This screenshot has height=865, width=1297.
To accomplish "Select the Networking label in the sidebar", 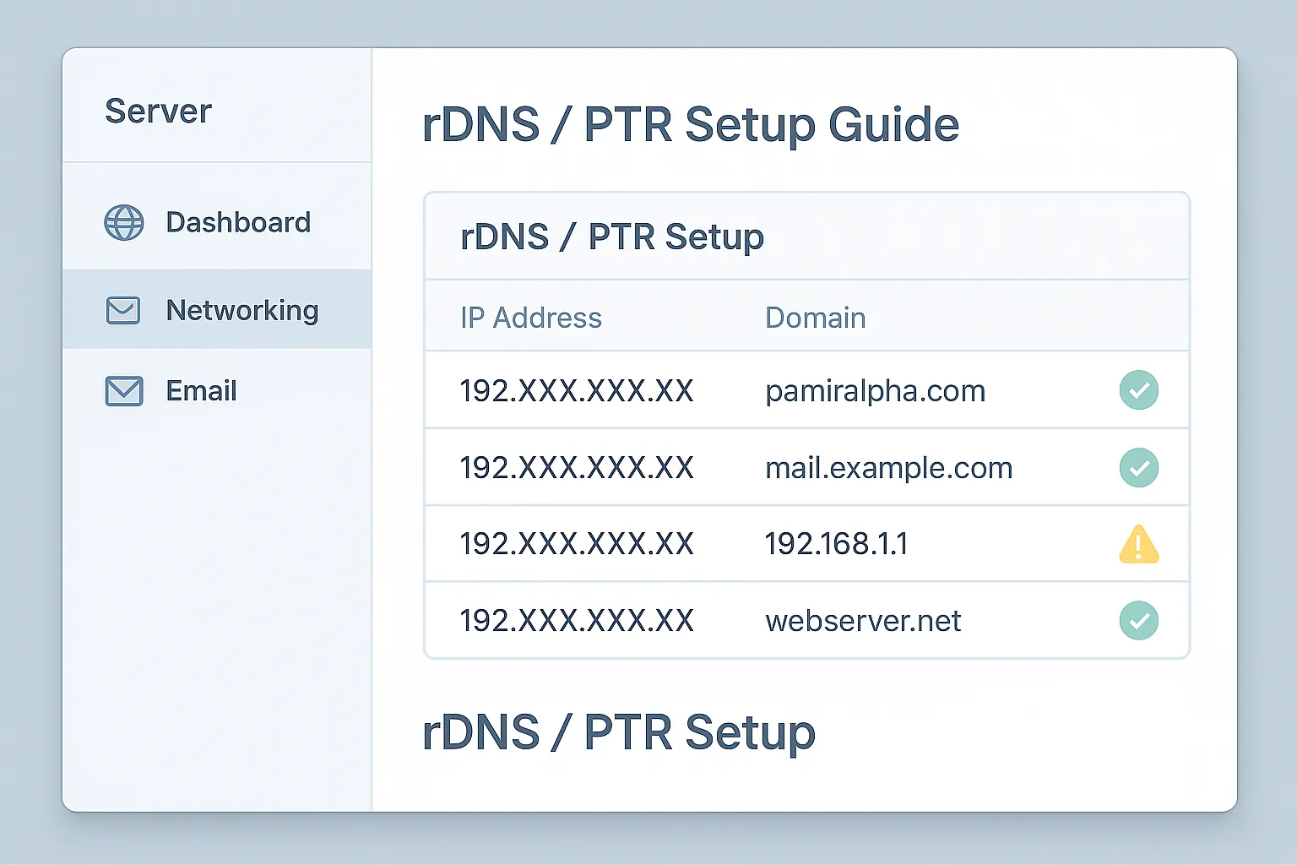I will pyautogui.click(x=242, y=310).
